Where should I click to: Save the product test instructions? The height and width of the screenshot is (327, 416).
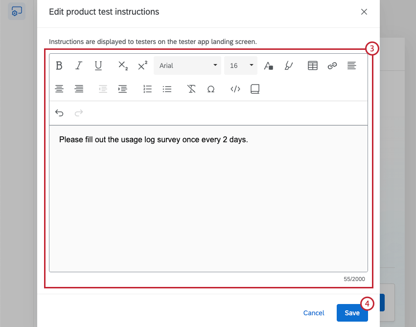[x=352, y=313]
